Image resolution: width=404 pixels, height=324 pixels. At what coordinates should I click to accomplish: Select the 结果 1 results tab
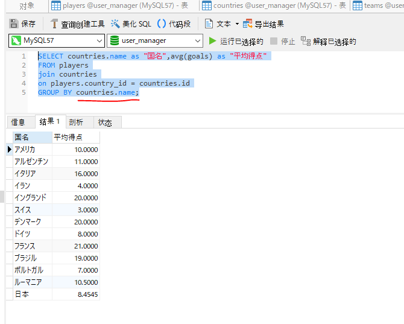[x=50, y=122]
